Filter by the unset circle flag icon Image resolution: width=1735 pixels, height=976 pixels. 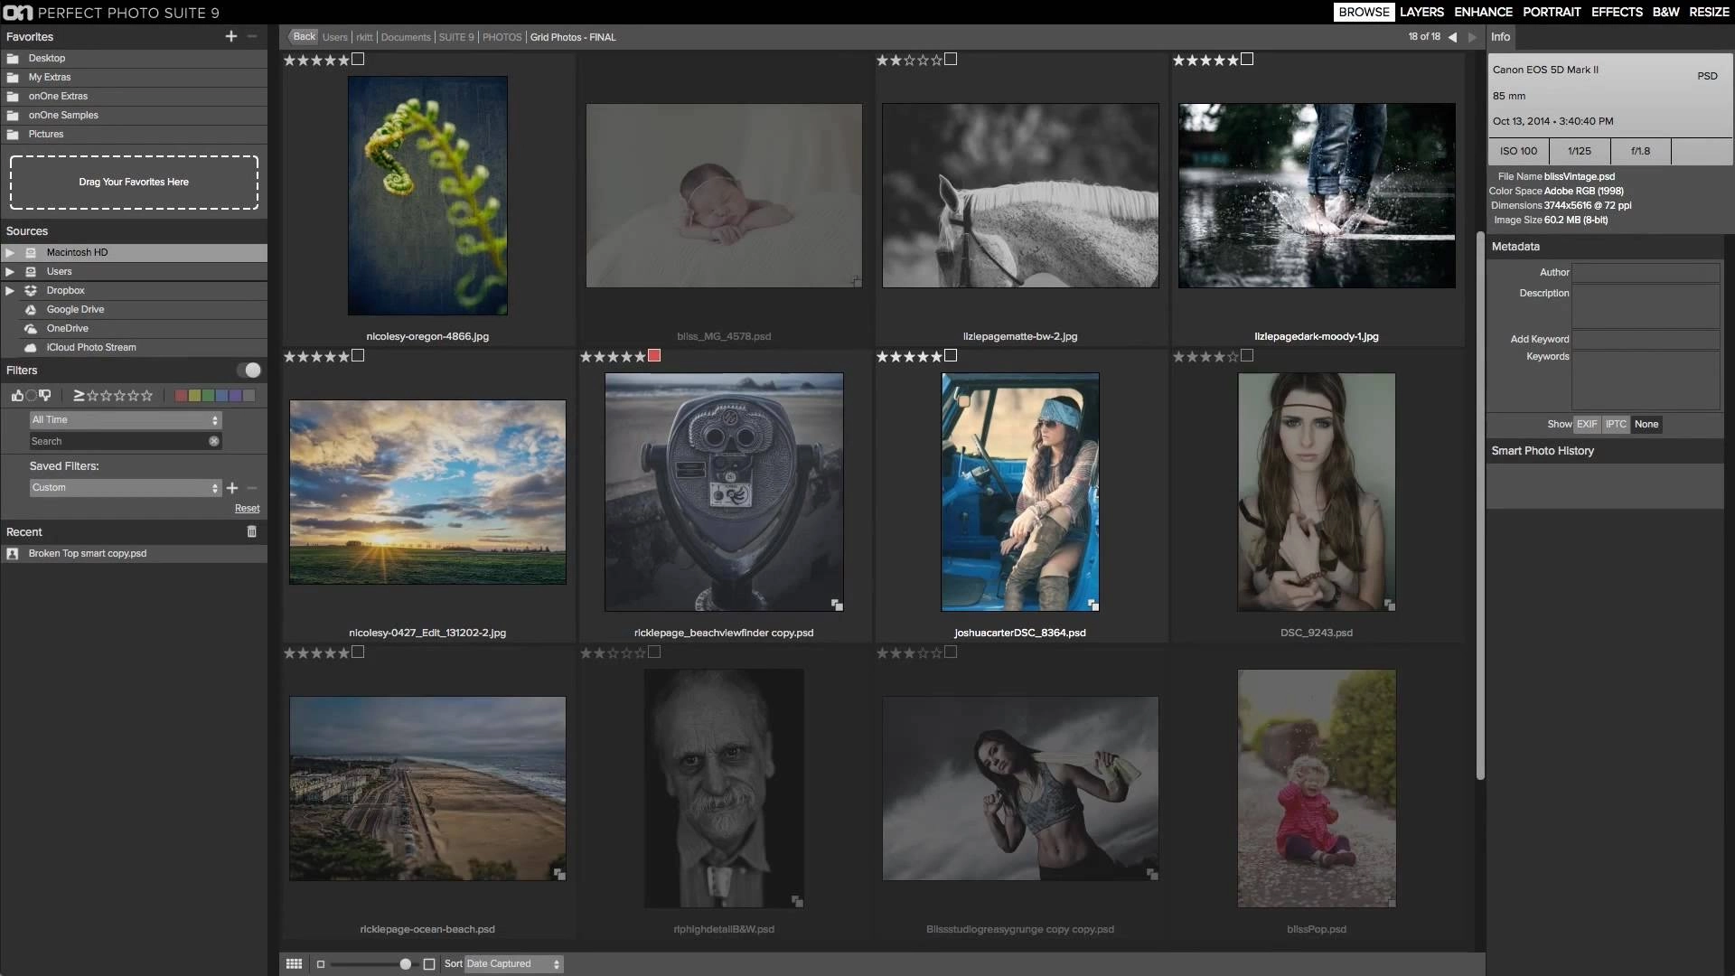click(32, 395)
